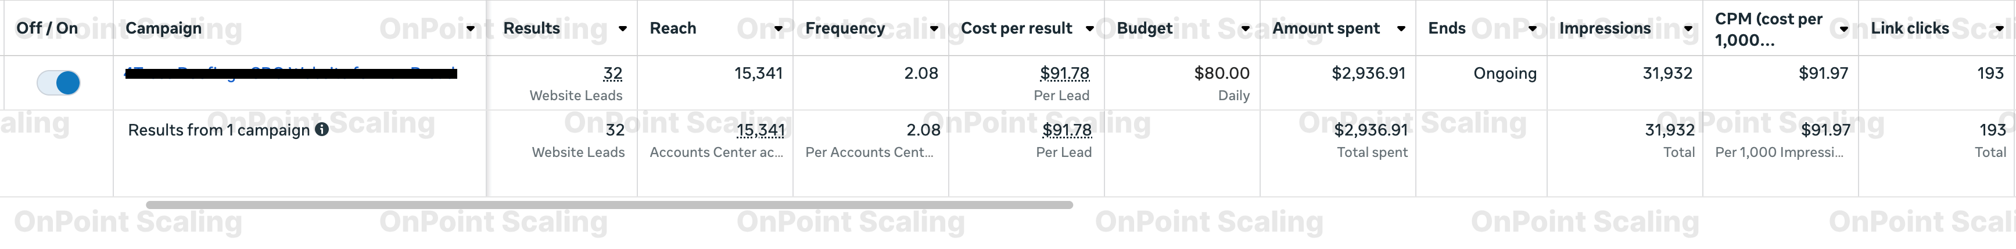Click the Frequency column dropdown arrow
The image size is (2016, 249).
tap(934, 29)
